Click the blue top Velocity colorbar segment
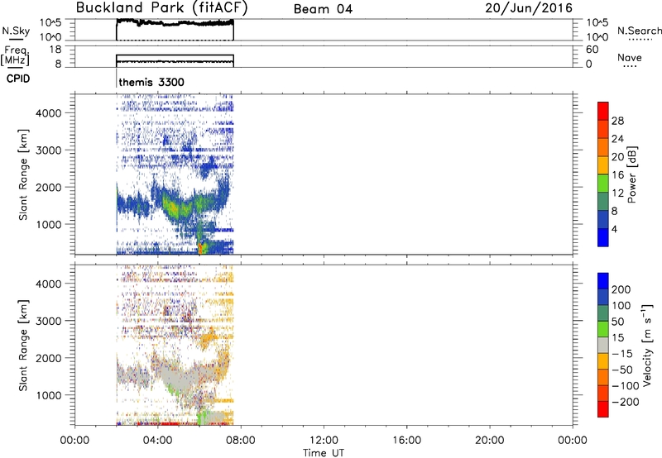 click(603, 281)
